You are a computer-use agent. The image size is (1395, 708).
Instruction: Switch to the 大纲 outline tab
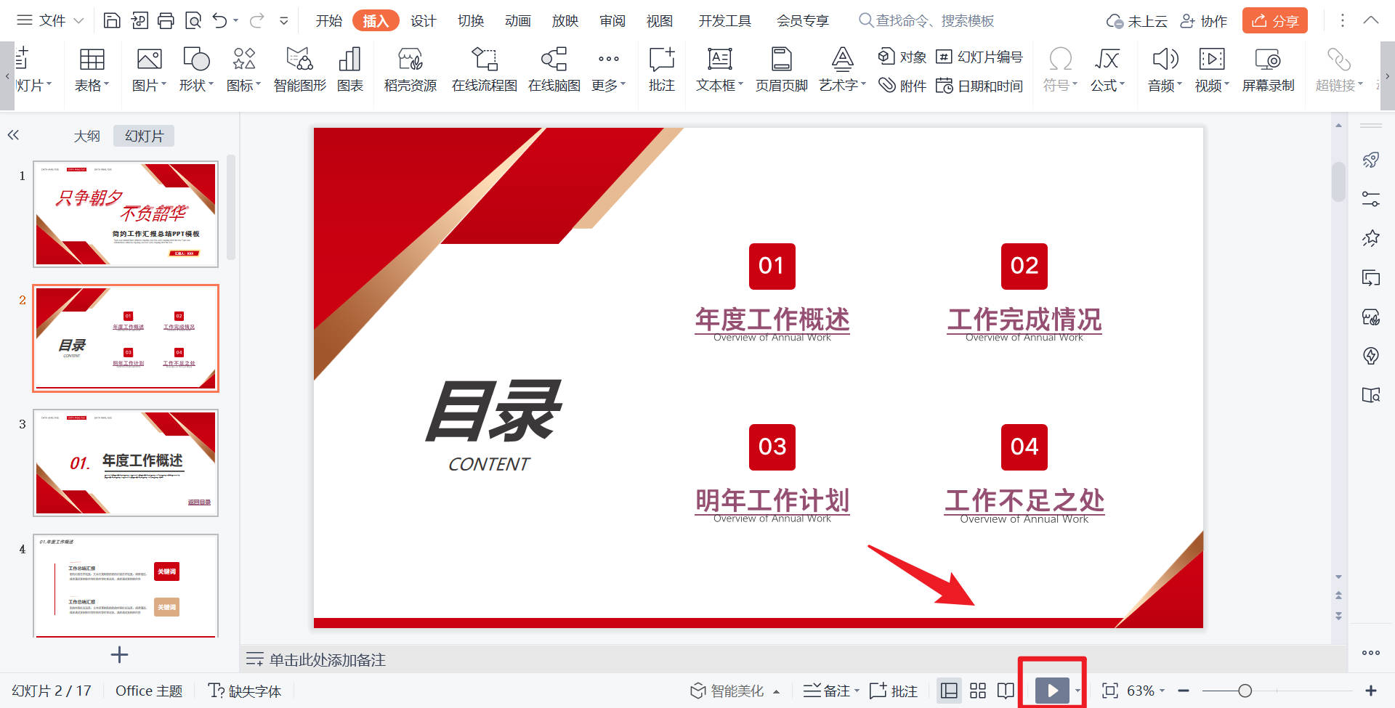(87, 136)
